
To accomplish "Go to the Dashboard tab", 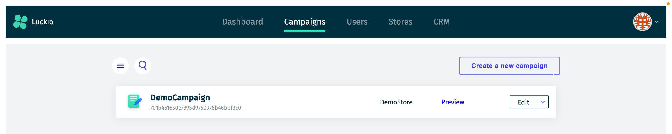I will (x=242, y=22).
